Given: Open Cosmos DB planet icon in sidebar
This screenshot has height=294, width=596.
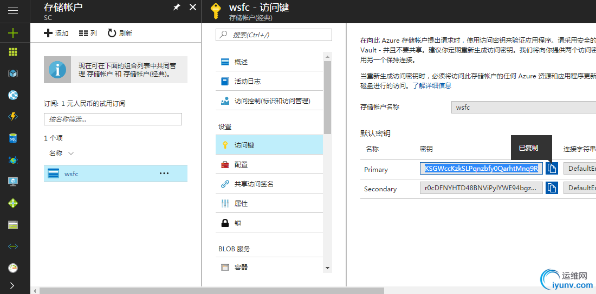Looking at the screenshot, I should click(13, 160).
